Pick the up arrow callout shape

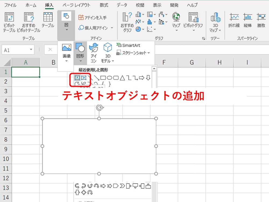tap(148, 186)
